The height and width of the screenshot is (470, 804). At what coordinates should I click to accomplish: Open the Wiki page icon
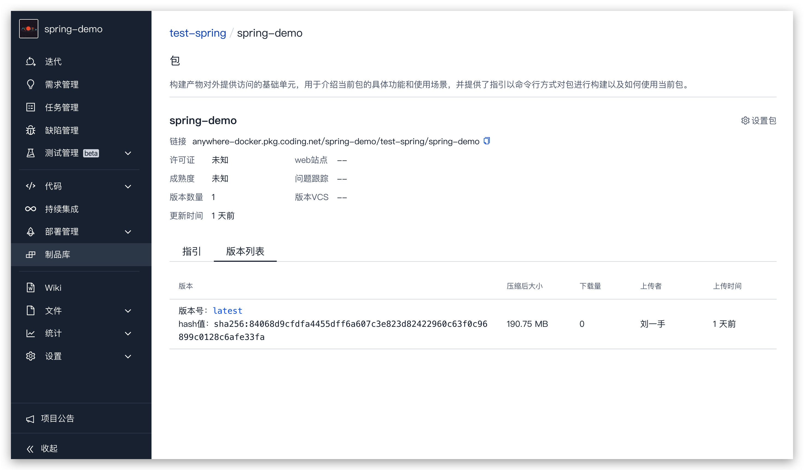pos(30,288)
